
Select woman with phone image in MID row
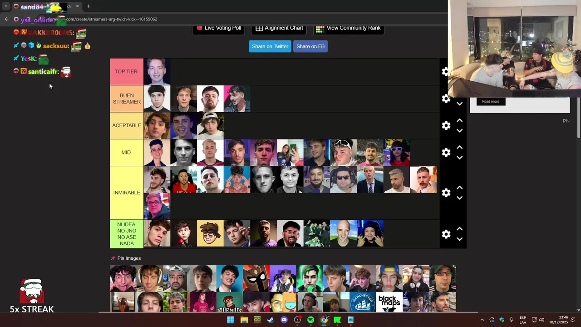(x=290, y=153)
